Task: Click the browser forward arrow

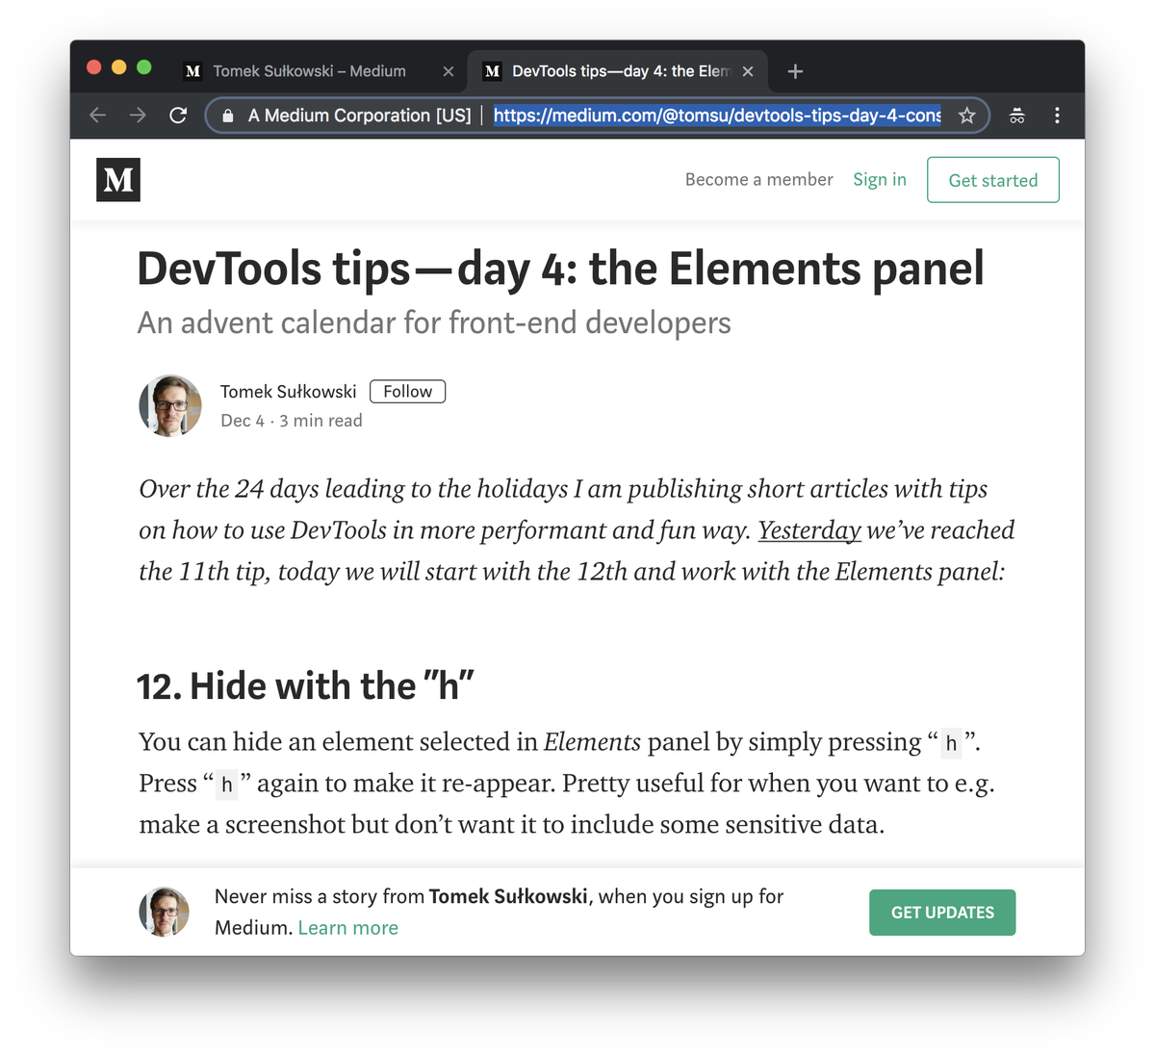Action: click(138, 116)
